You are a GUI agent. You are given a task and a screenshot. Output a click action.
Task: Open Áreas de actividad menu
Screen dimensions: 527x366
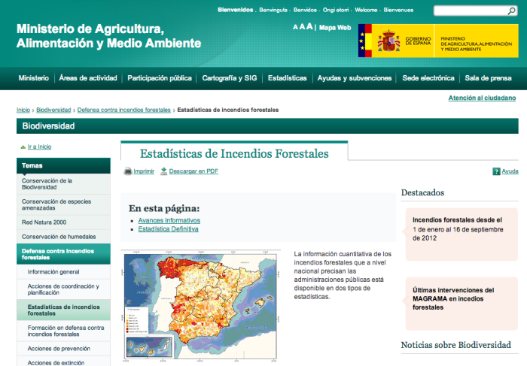88,78
